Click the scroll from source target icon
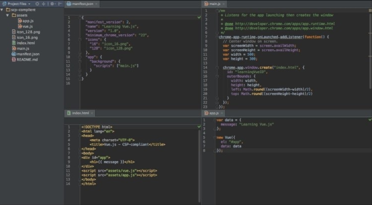 [x=37, y=4]
